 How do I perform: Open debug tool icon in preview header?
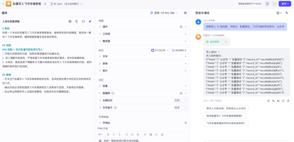[x=286, y=13]
